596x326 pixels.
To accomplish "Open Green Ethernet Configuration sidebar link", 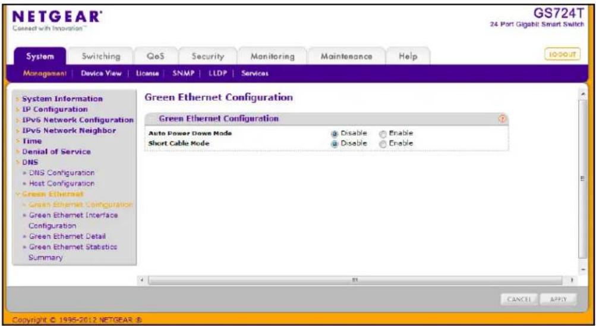I will pyautogui.click(x=81, y=205).
